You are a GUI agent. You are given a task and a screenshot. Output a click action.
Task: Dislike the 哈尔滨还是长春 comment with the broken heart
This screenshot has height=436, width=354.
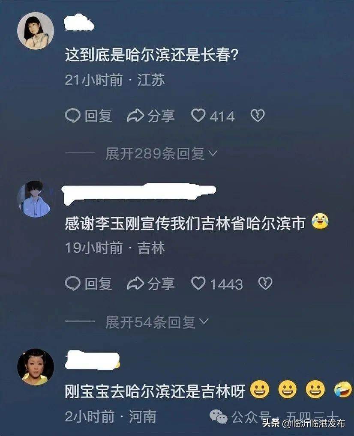click(258, 116)
